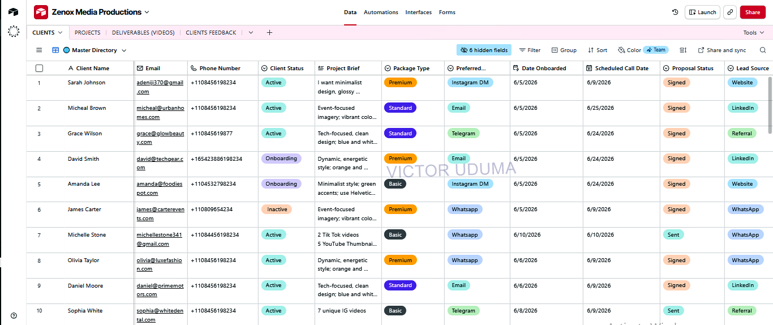The height and width of the screenshot is (325, 773).
Task: Expand the base name dropdown chevron
Action: [147, 12]
